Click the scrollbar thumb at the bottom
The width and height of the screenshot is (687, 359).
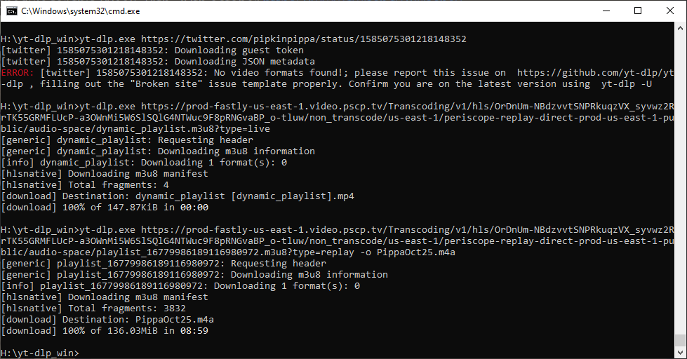680,341
